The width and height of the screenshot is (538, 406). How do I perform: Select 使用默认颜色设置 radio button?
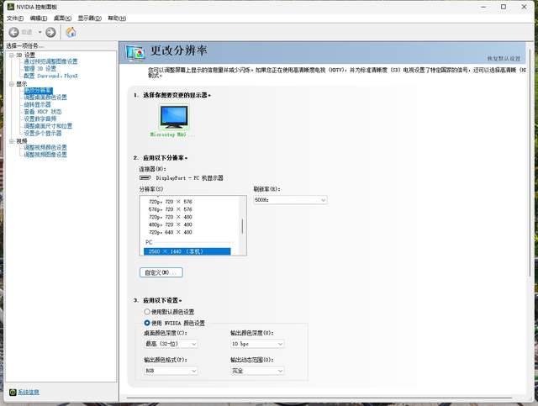point(147,312)
